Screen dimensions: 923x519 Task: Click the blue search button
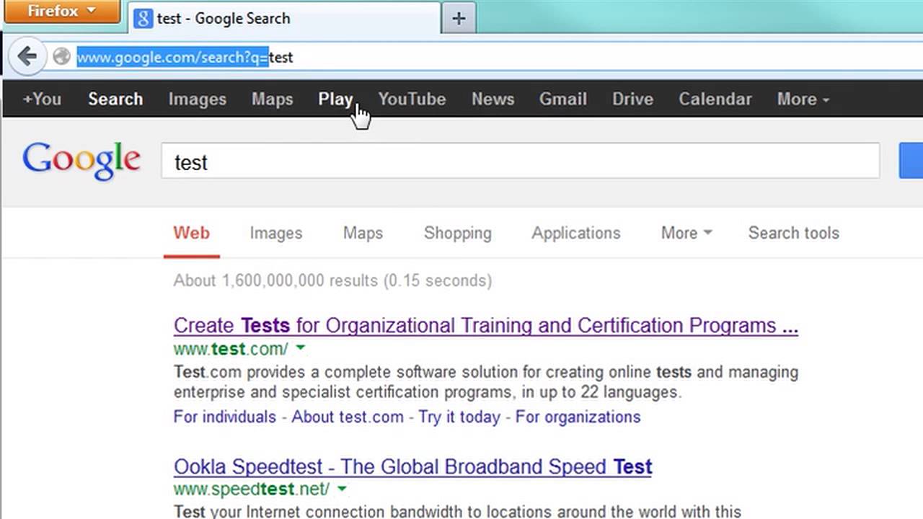click(911, 161)
